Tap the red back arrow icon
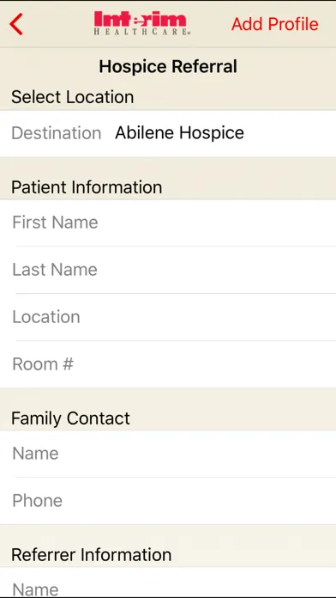The image size is (336, 598). tap(16, 24)
